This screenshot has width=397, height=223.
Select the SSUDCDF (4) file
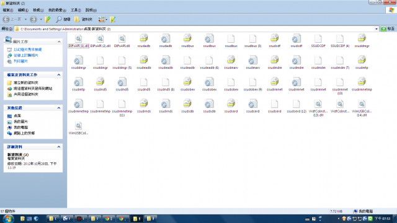tap(340, 41)
